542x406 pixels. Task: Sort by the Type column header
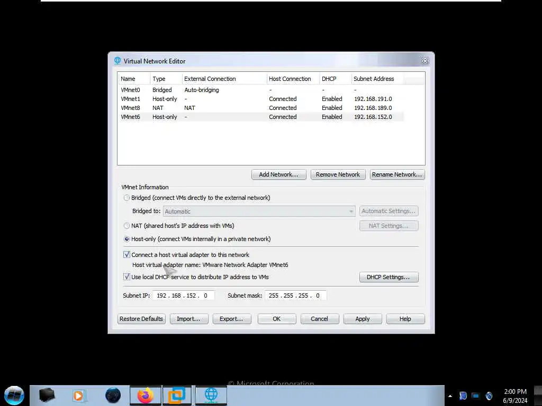166,79
